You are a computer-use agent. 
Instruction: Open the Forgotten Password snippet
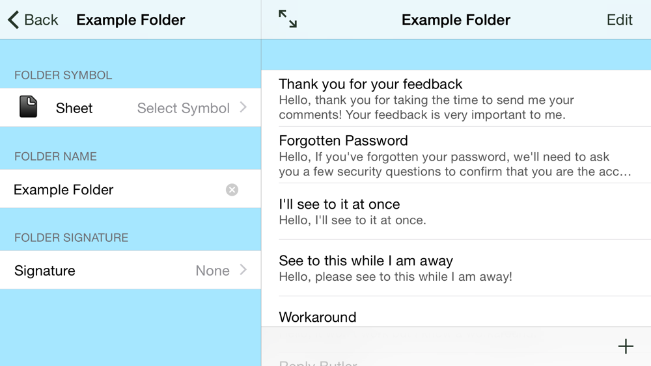click(456, 155)
